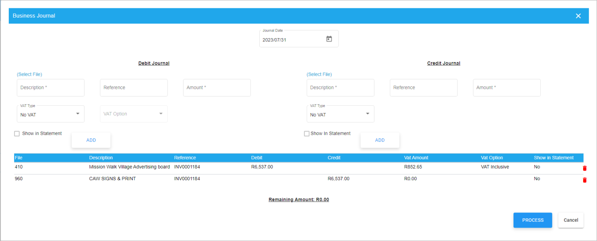The width and height of the screenshot is (597, 241).
Task: Focus the Debit Journal Amount field
Action: tap(217, 88)
